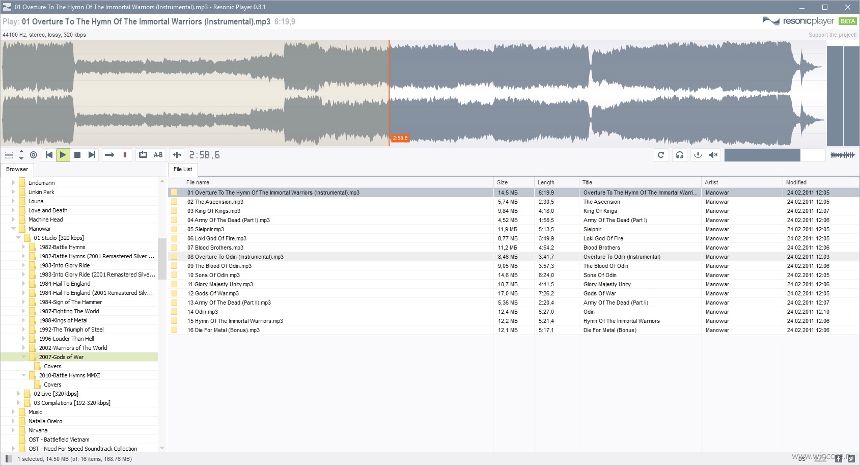The image size is (860, 466).
Task: Click the circular target icon in the toolbar
Action: 34,155
